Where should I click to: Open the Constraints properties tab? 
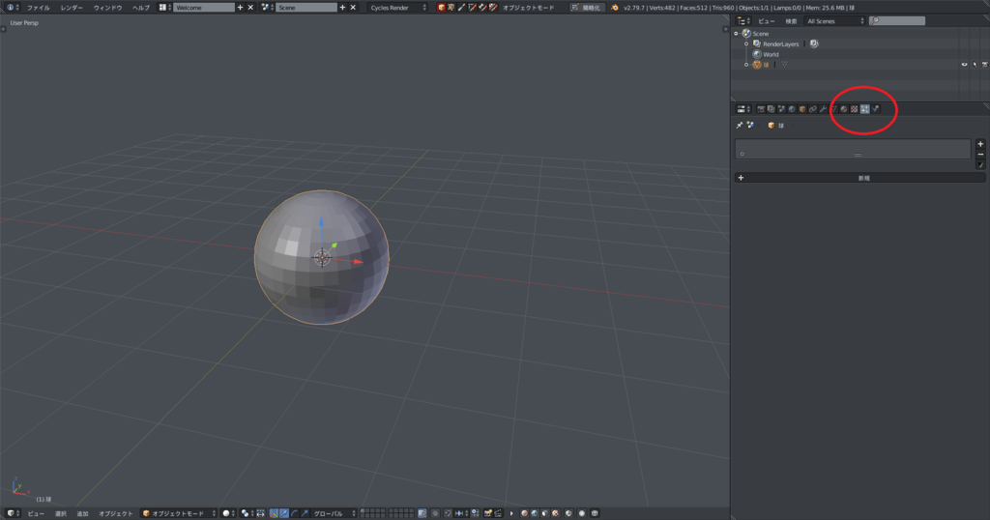[x=812, y=109]
